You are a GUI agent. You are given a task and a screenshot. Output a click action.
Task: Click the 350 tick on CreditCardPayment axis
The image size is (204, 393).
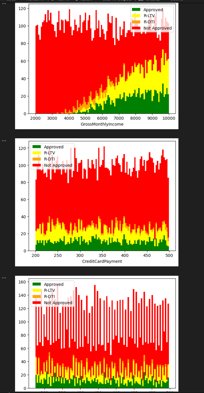pos(102,255)
